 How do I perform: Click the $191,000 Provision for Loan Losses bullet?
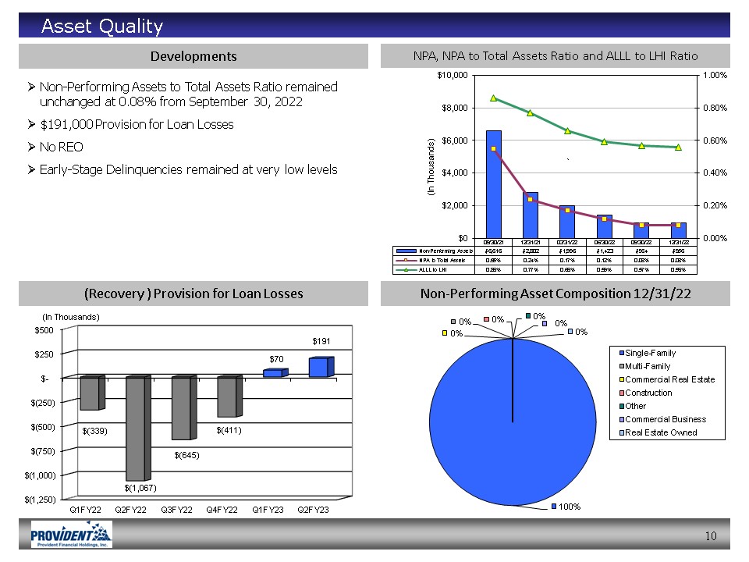pos(136,125)
